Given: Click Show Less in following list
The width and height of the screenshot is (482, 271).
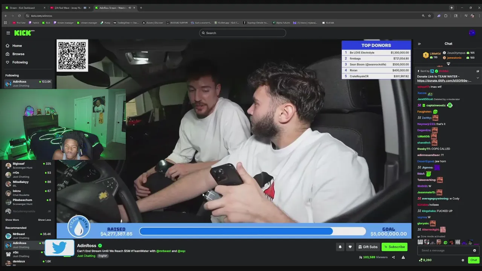Looking at the screenshot, I should pos(44,220).
